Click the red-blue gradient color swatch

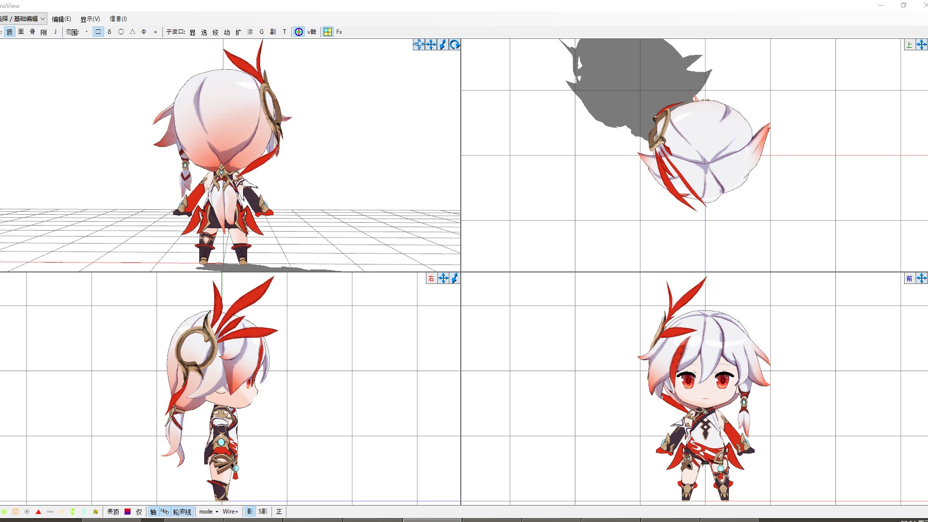[128, 512]
